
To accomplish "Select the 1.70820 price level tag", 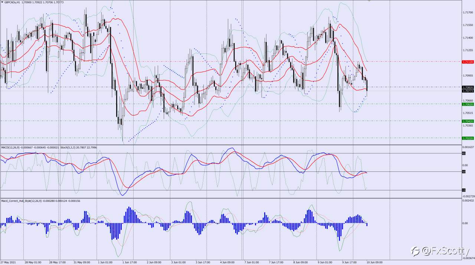I will point(468,87).
